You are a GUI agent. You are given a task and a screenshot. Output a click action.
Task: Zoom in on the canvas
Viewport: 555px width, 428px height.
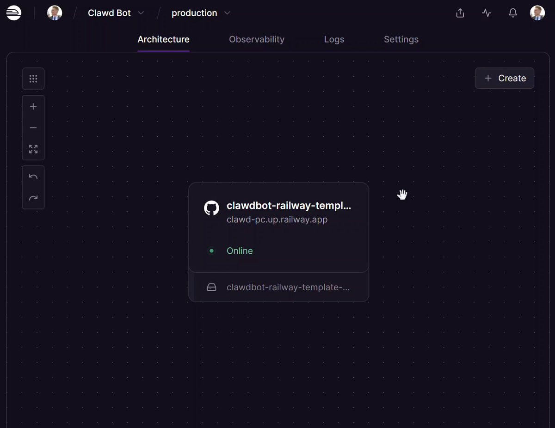(x=33, y=106)
